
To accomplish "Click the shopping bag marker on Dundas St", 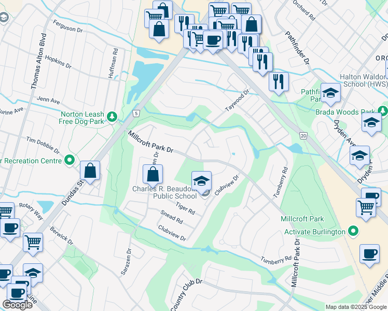I will pyautogui.click(x=90, y=171).
